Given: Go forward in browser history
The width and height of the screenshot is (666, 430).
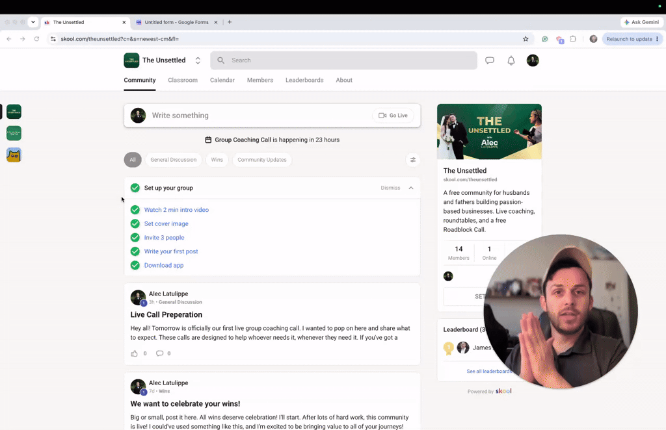Looking at the screenshot, I should click(23, 39).
